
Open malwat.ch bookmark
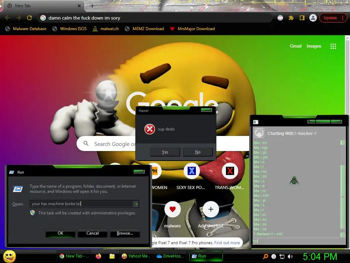(106, 29)
